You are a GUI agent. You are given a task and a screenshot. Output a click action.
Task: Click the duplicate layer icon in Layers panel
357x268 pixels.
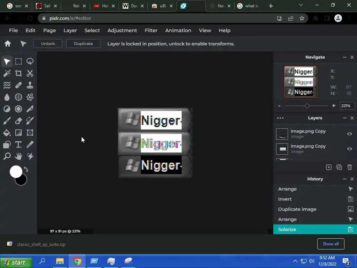(339, 167)
